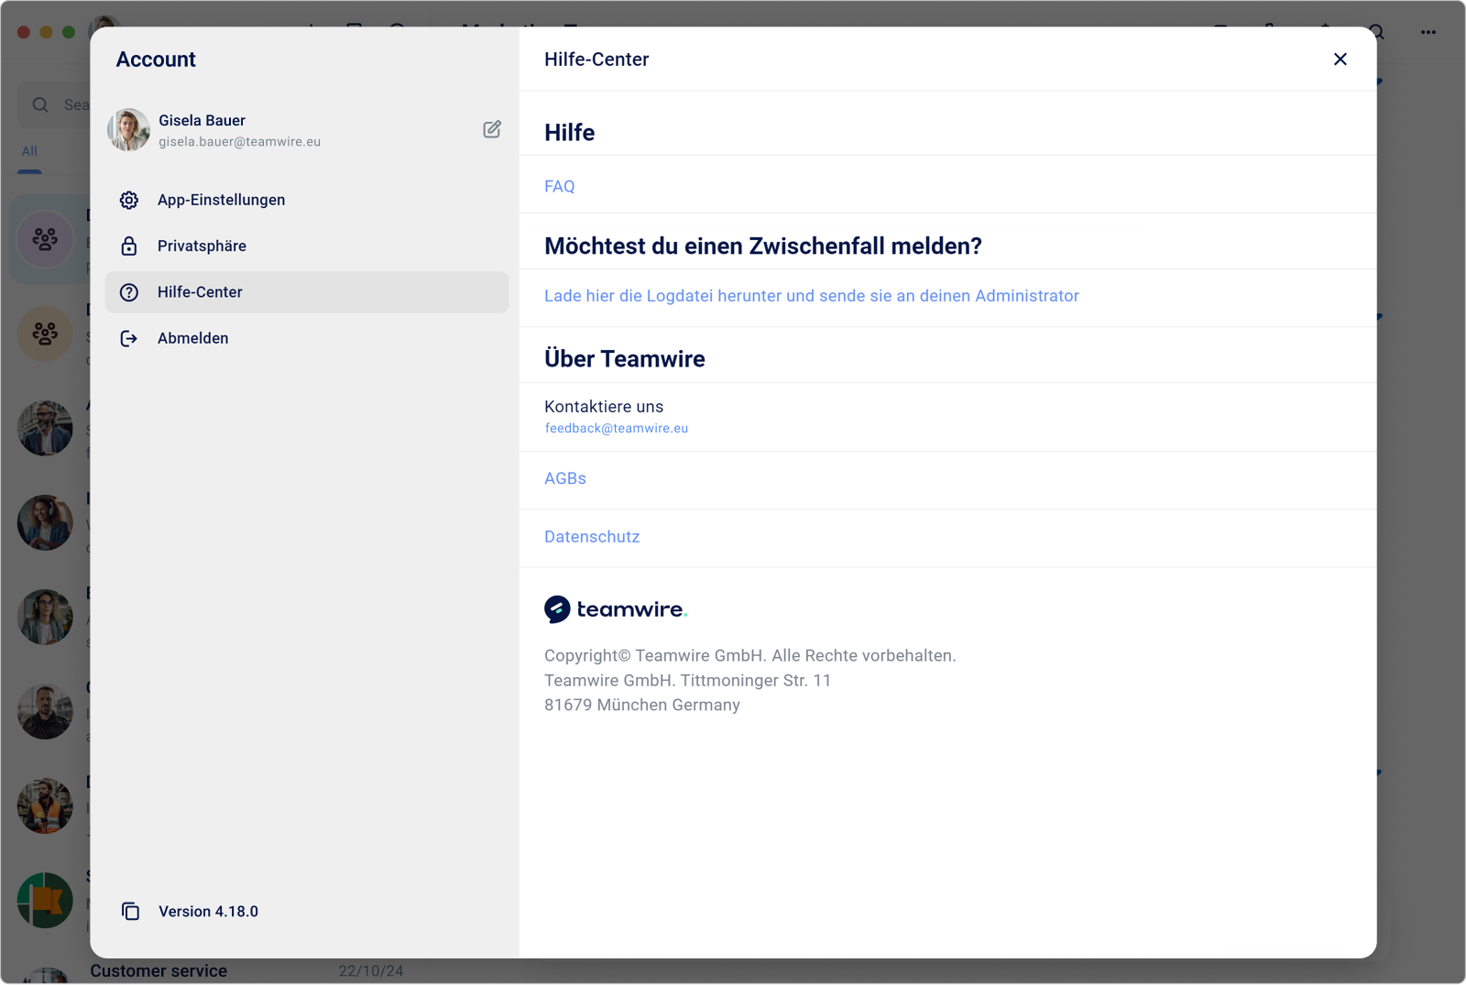This screenshot has width=1466, height=985.
Task: Edit Gisela Bauer's profile via pencil icon
Action: 492,129
